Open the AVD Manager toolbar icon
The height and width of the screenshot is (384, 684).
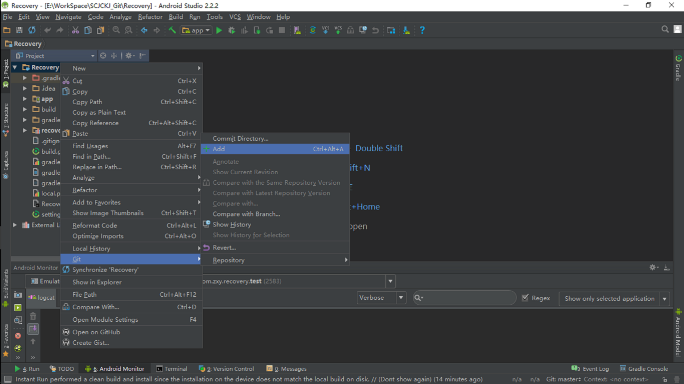(297, 30)
